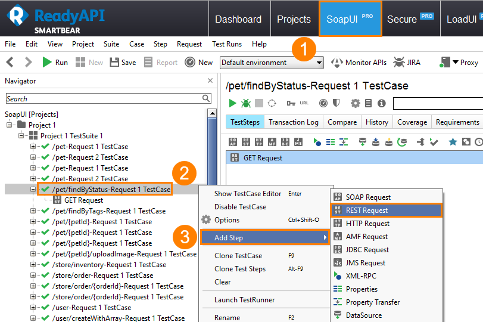
Task: Choose SOAP Request from submenu
Action: click(387, 197)
